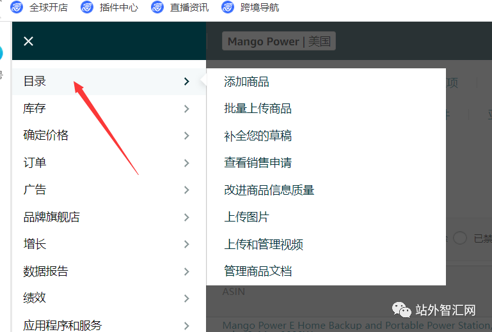This screenshot has width=492, height=332.
Task: Choose 上传图片 in the submenu
Action: (246, 217)
